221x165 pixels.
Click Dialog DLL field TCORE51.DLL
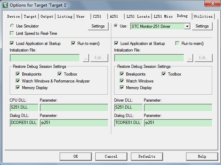tap(128, 123)
